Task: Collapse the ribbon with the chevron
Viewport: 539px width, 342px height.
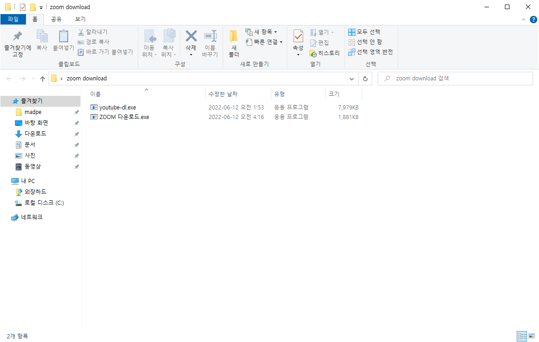Action: pos(524,20)
